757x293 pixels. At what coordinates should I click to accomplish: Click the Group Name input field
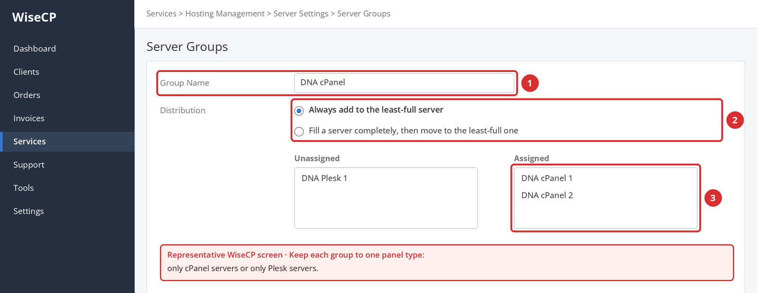click(404, 83)
